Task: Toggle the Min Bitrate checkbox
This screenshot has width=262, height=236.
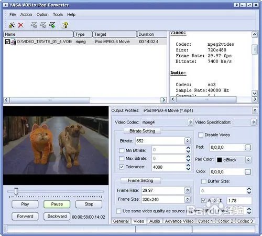Action: click(122, 150)
